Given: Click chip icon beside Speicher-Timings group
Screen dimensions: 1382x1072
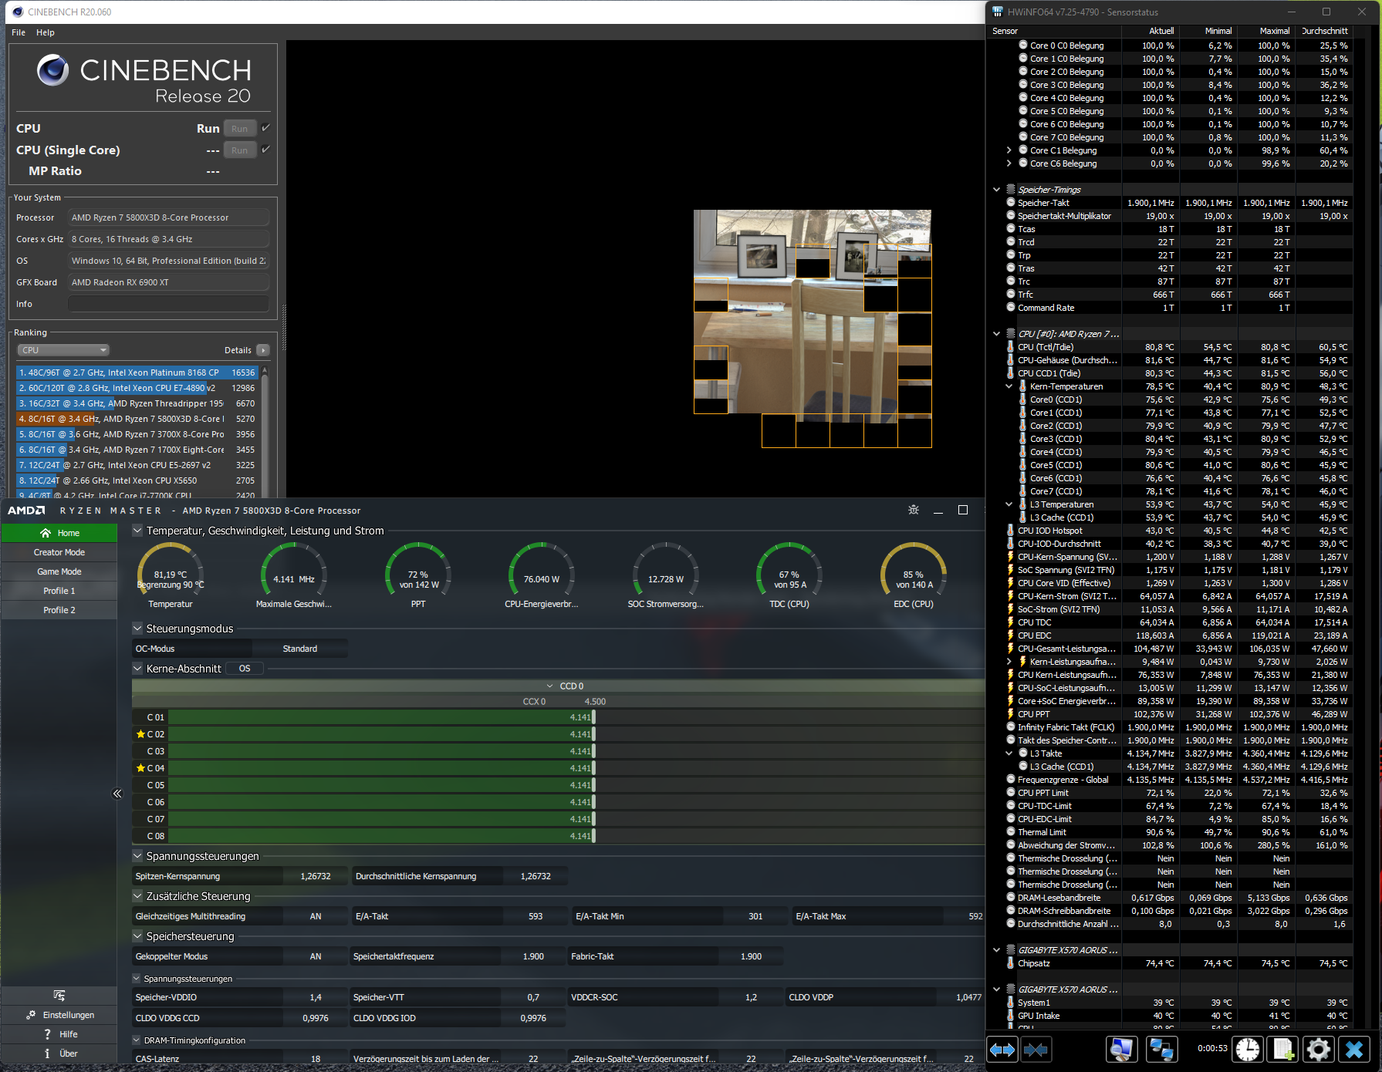Looking at the screenshot, I should coord(1011,190).
